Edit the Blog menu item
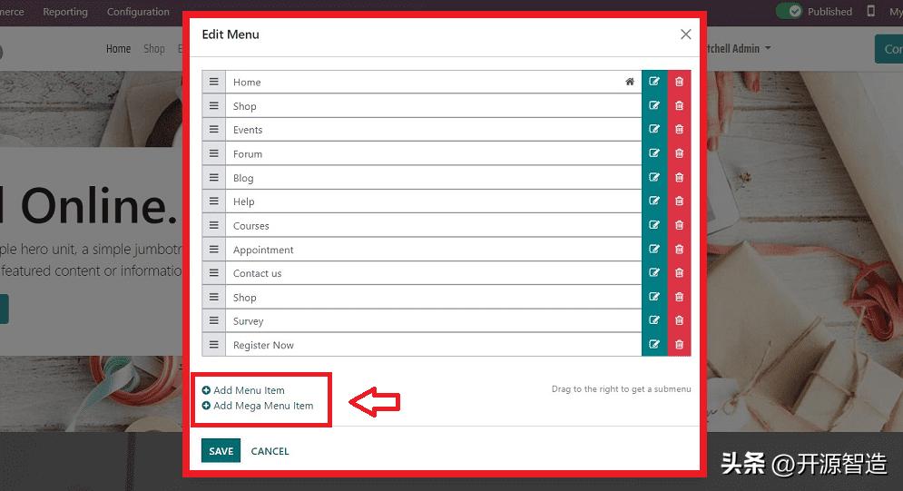 coord(654,178)
